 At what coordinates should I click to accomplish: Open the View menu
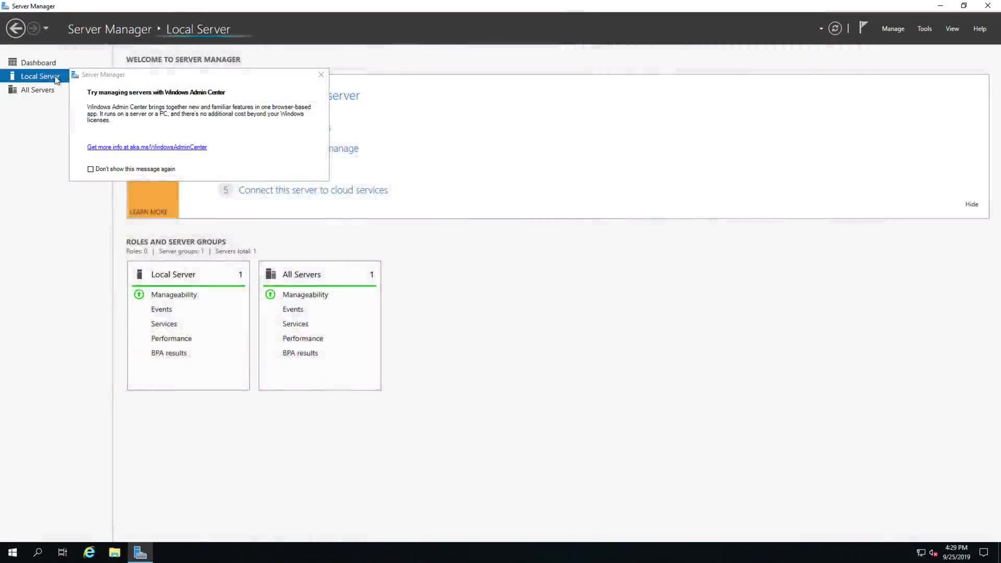tap(952, 29)
